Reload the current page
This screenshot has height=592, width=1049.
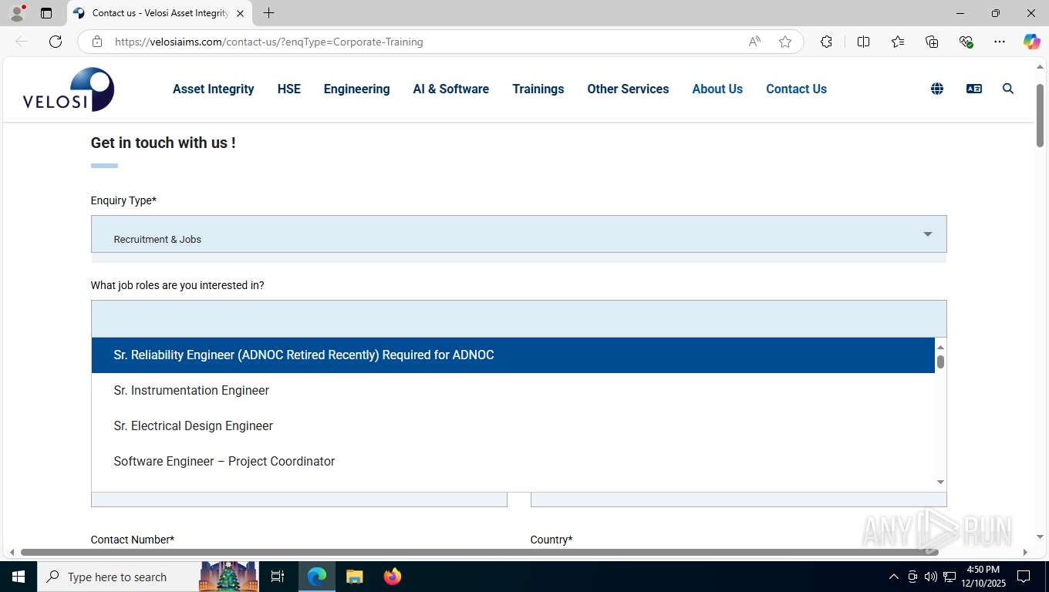[56, 42]
